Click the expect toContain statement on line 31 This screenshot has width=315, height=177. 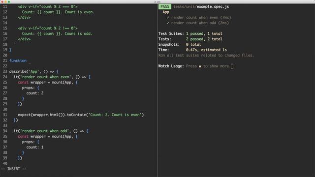click(81, 115)
